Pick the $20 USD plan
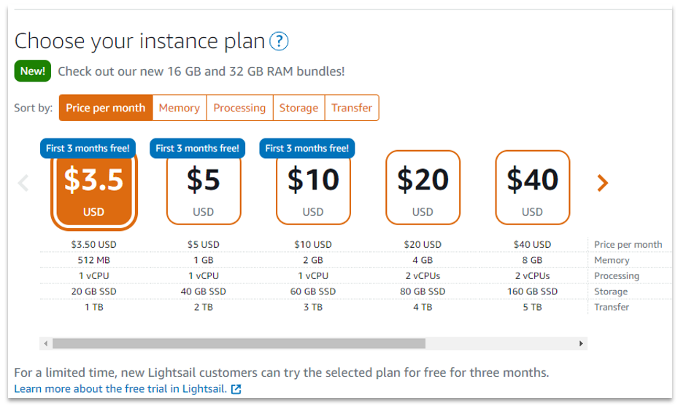Viewport: 678px width, 411px height. click(423, 187)
